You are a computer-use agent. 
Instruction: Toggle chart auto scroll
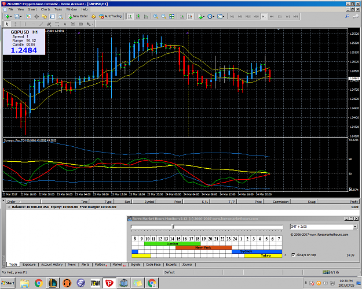pos(182,16)
